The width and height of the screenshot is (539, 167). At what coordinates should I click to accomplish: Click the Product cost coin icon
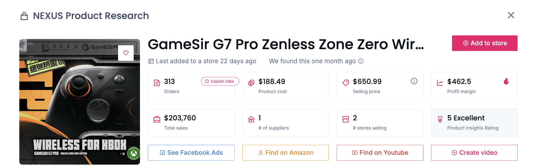tap(251, 83)
